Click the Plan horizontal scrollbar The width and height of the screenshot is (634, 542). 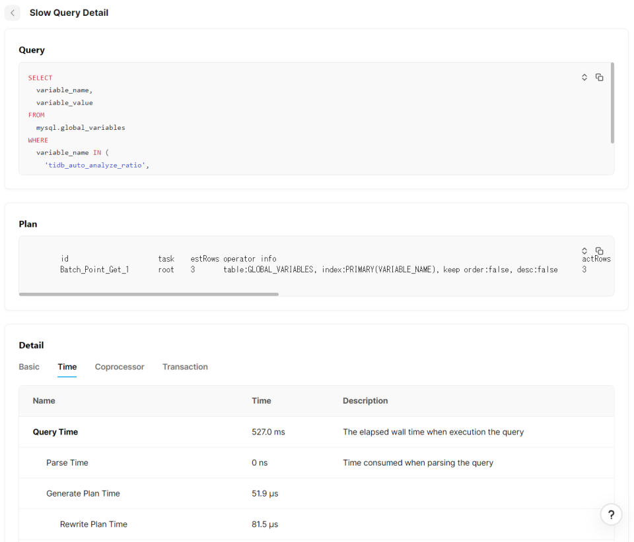pyautogui.click(x=149, y=294)
